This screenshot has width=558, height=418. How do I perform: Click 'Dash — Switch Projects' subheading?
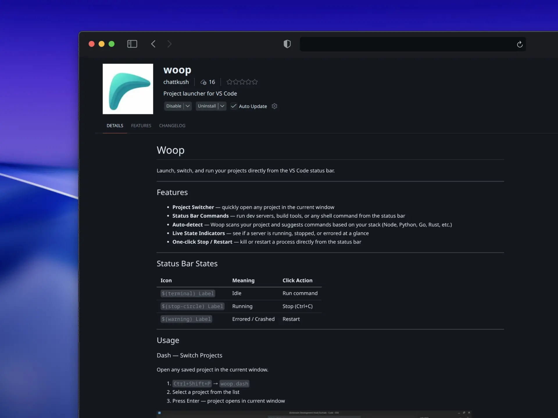tap(189, 355)
